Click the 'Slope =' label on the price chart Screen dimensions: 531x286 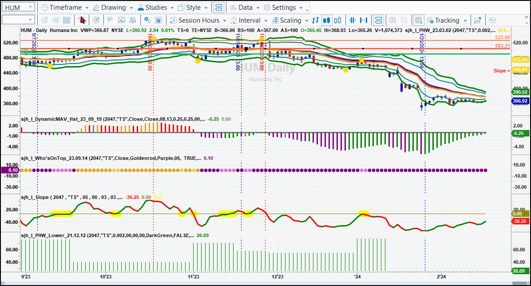click(x=502, y=71)
